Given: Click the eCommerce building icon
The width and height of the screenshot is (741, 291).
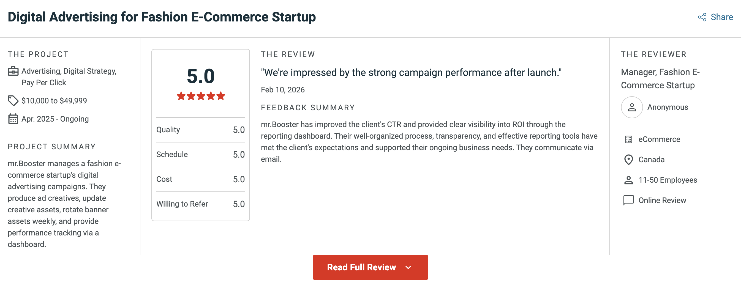Looking at the screenshot, I should coord(628,139).
